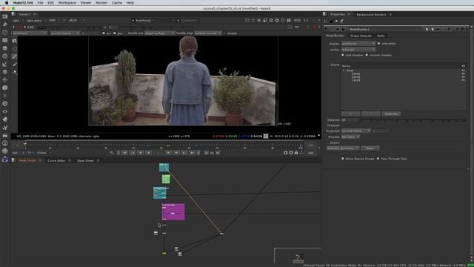Viewport: 474px width, 267px height.
Task: Click the thumbnail node at graph bottom right
Action: click(x=298, y=259)
